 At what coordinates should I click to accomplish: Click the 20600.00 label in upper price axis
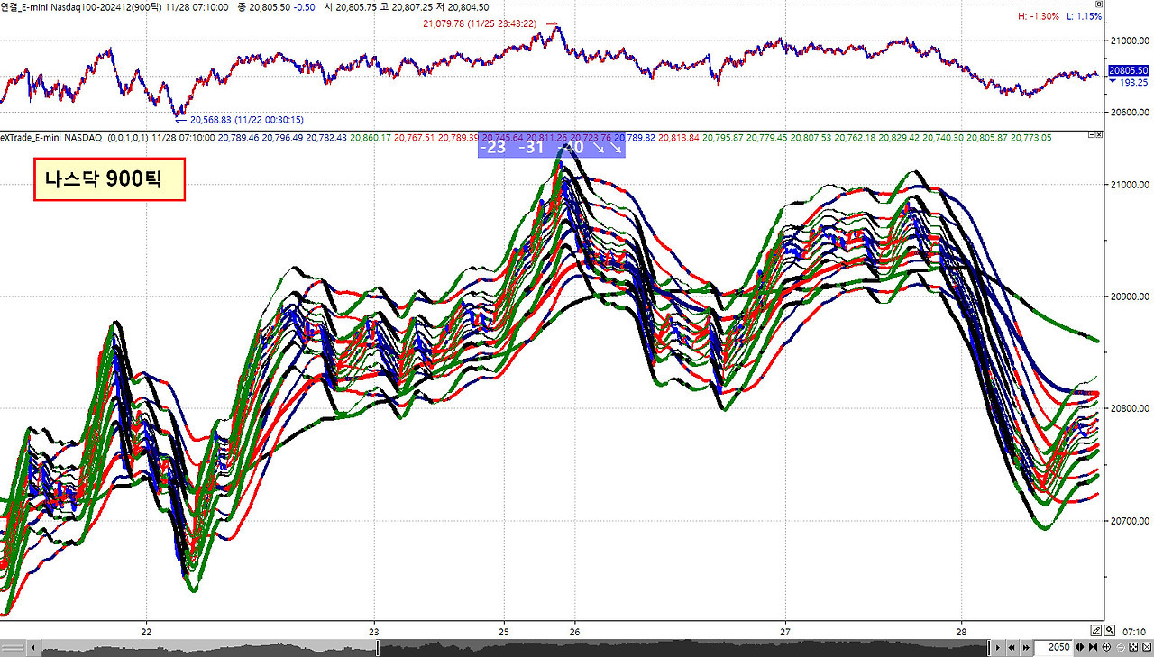tap(1131, 113)
